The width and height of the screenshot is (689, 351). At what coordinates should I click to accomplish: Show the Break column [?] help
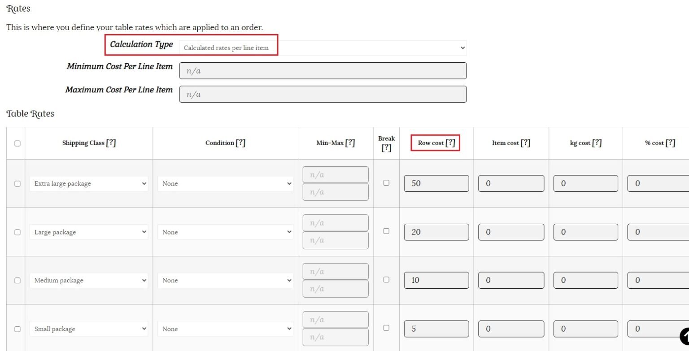(x=386, y=148)
